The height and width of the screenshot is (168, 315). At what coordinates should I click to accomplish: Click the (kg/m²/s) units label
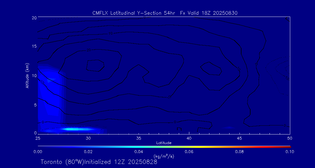pos(164,156)
